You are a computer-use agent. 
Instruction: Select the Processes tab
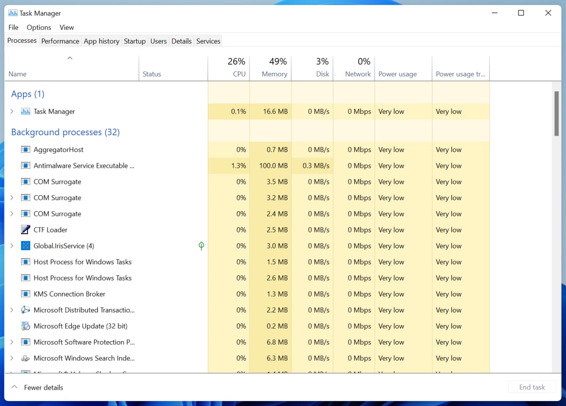click(22, 41)
